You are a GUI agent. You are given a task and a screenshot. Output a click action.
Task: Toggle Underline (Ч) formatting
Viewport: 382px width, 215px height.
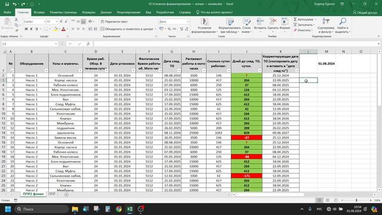(36, 29)
